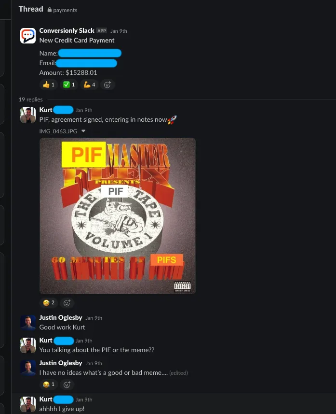Click the IMG_0463.JPG file name

click(x=58, y=131)
